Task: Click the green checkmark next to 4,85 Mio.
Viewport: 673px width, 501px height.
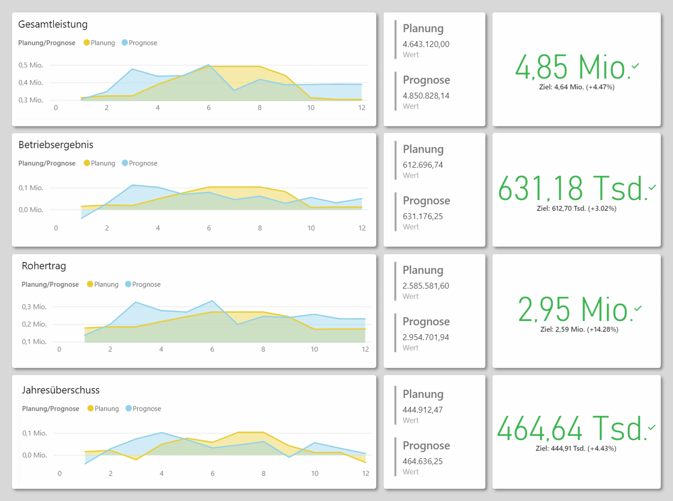Action: pos(636,66)
